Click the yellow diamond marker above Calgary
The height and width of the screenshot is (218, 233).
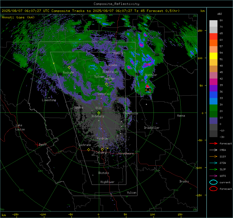coord(102,149)
